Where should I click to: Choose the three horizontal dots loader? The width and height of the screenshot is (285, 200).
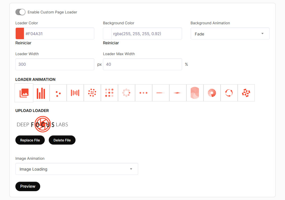point(144,93)
